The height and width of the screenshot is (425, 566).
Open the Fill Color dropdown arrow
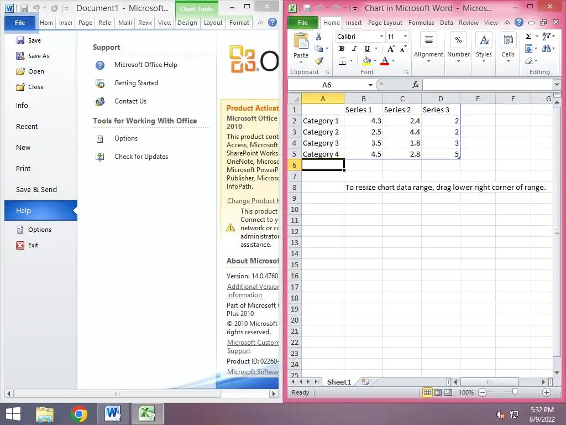[375, 61]
